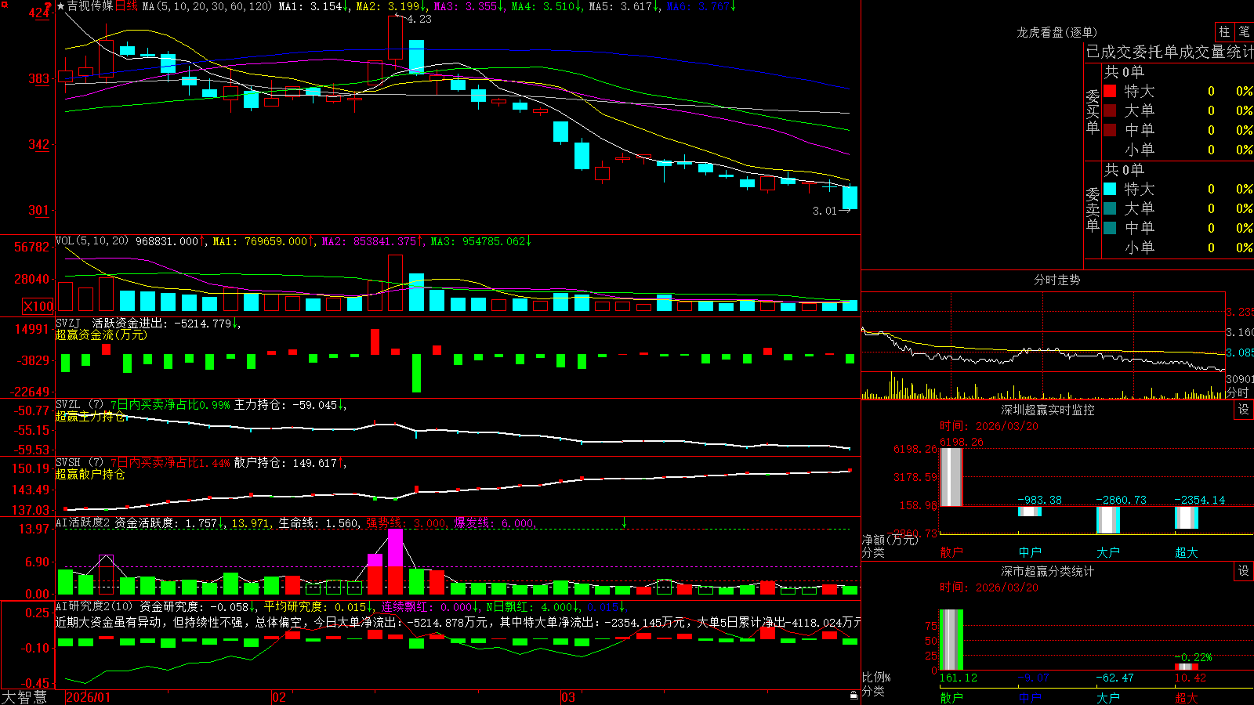Click the 散户 bar in 深市超赢分类统计
The width and height of the screenshot is (1254, 705).
point(951,640)
